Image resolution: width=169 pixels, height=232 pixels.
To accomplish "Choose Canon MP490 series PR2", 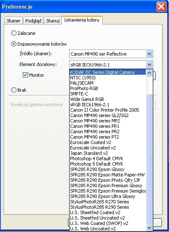I will [108, 132].
